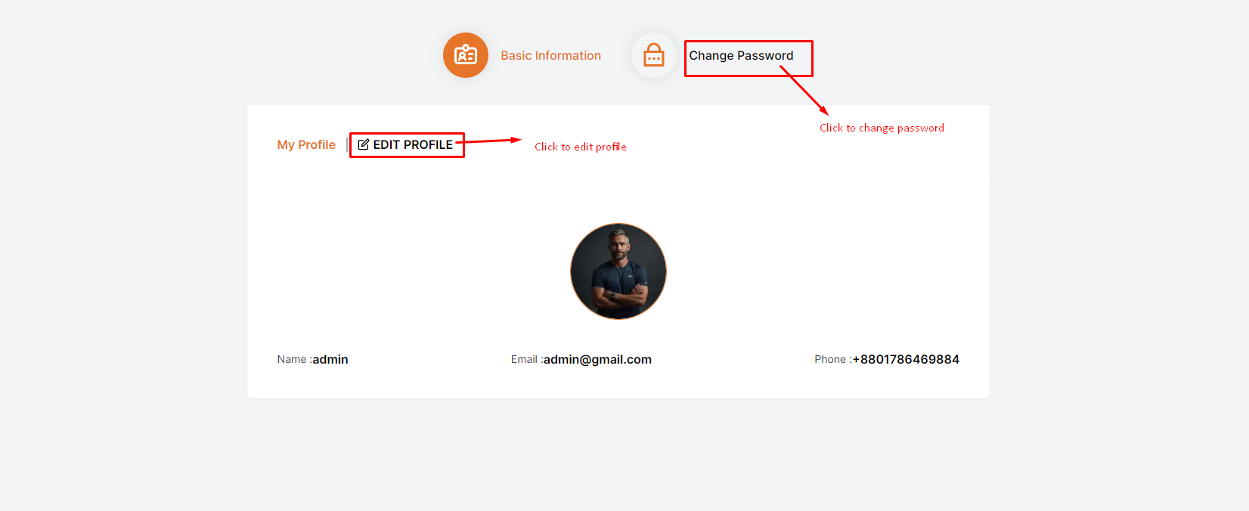Viewport: 1249px width, 511px height.
Task: Select the My Profile heading
Action: click(306, 144)
